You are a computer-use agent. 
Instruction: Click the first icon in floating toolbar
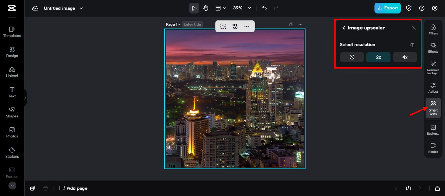[x=223, y=26]
